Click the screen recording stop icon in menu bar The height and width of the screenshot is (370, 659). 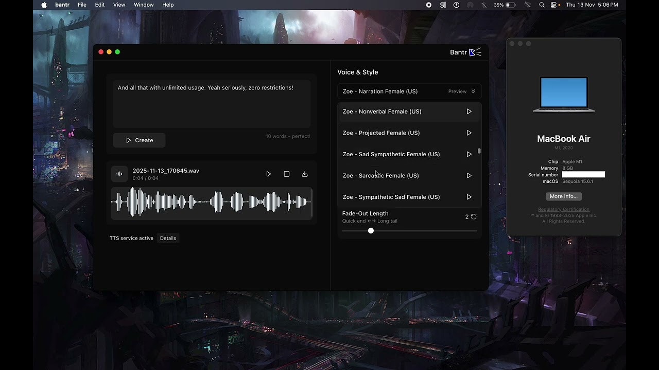coord(429,5)
